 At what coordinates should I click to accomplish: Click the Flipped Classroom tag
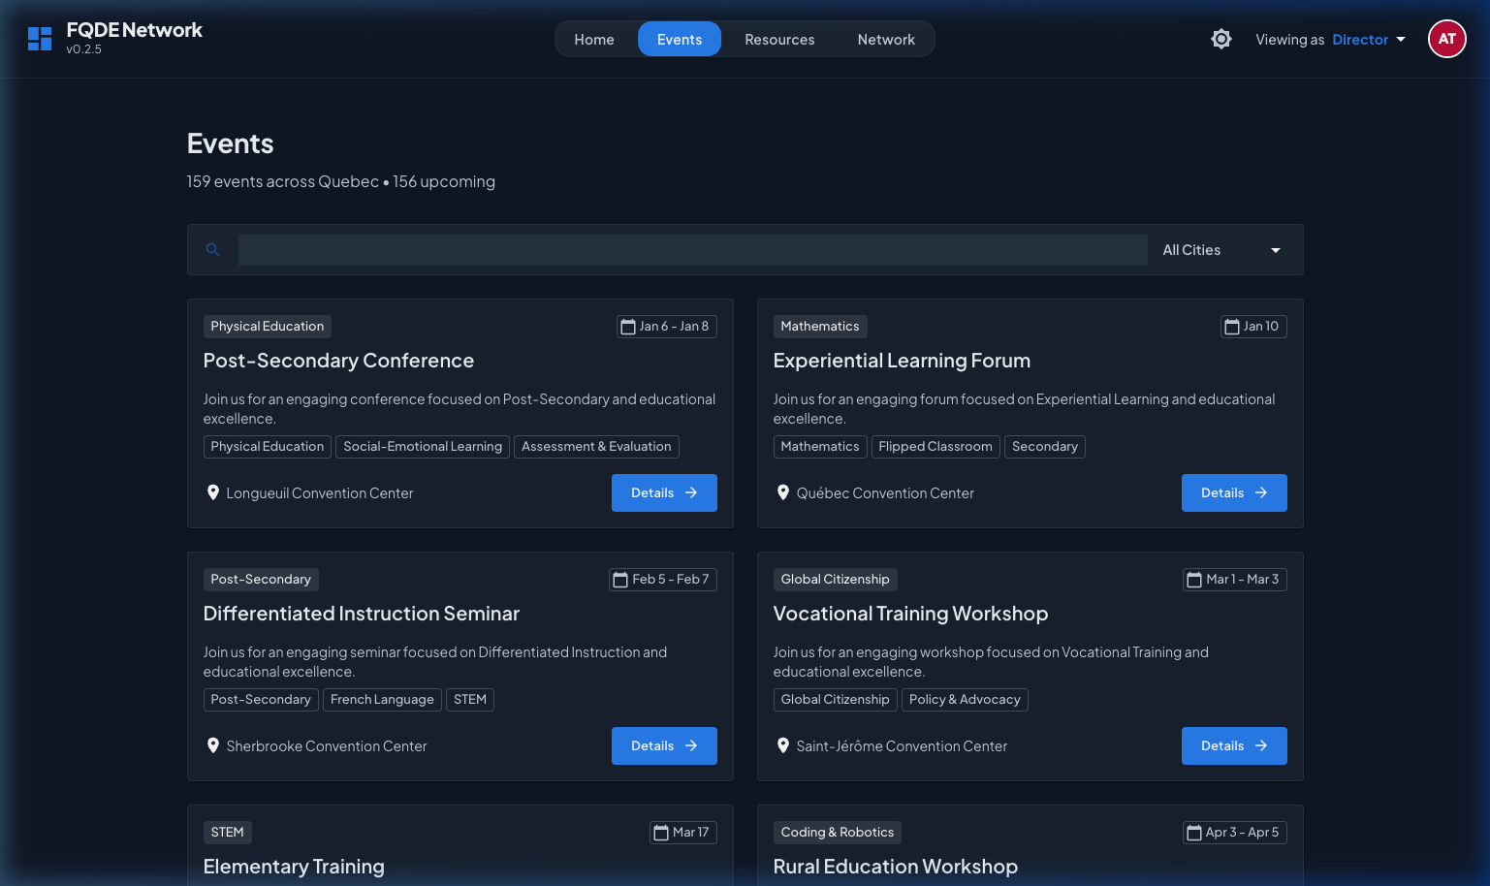tap(935, 446)
